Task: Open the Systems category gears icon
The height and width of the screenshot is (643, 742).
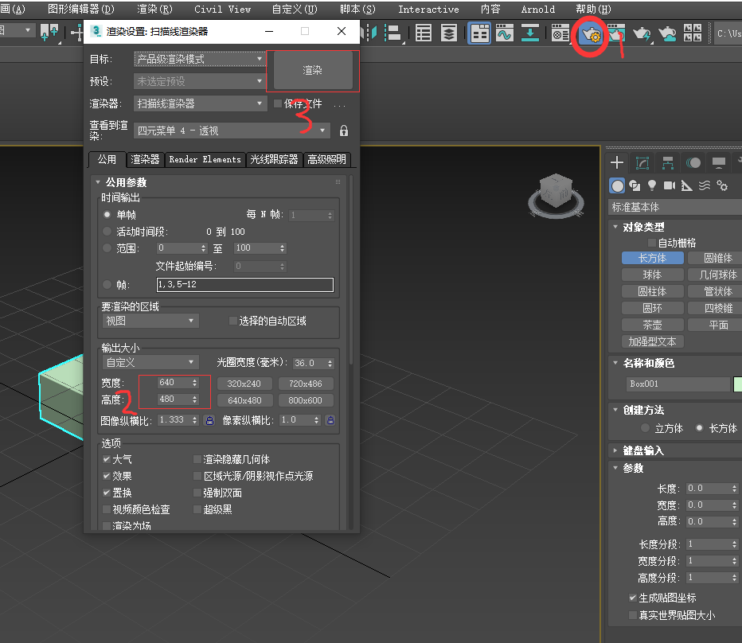Action: [721, 185]
